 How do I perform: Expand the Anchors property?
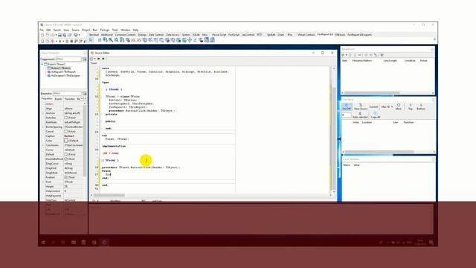43,113
